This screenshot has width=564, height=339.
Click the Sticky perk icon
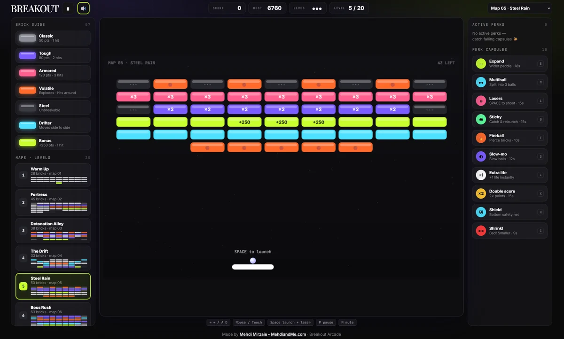tap(481, 119)
